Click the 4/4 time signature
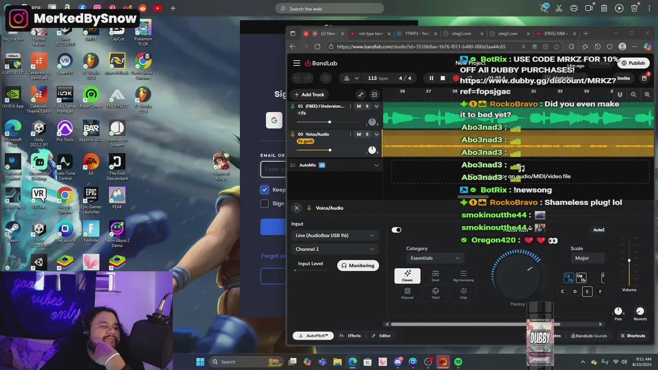658x370 pixels. [x=405, y=78]
